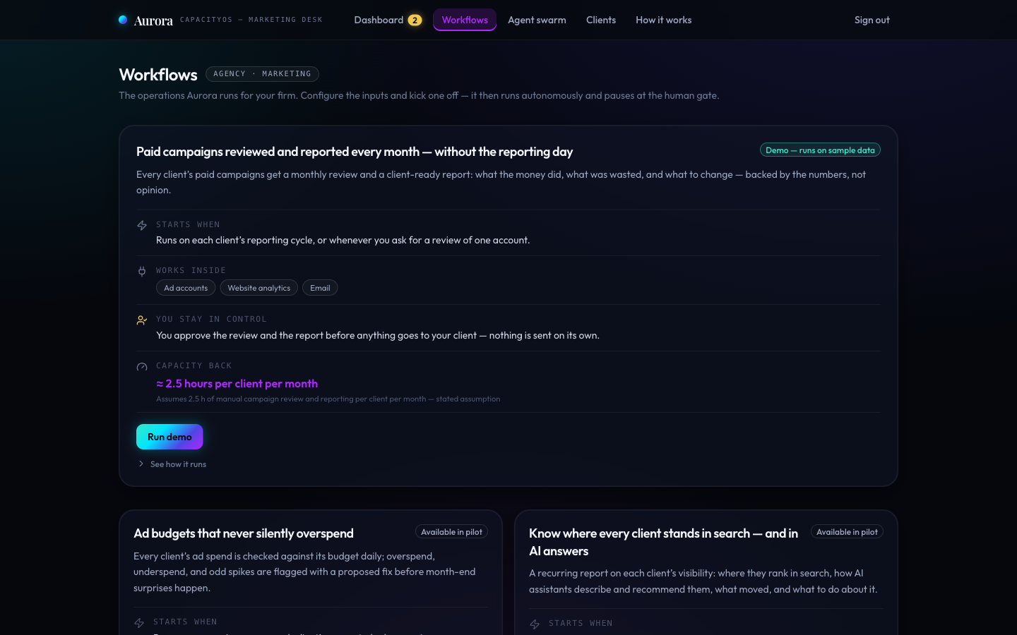
Task: Click Sign out
Action: pyautogui.click(x=872, y=20)
